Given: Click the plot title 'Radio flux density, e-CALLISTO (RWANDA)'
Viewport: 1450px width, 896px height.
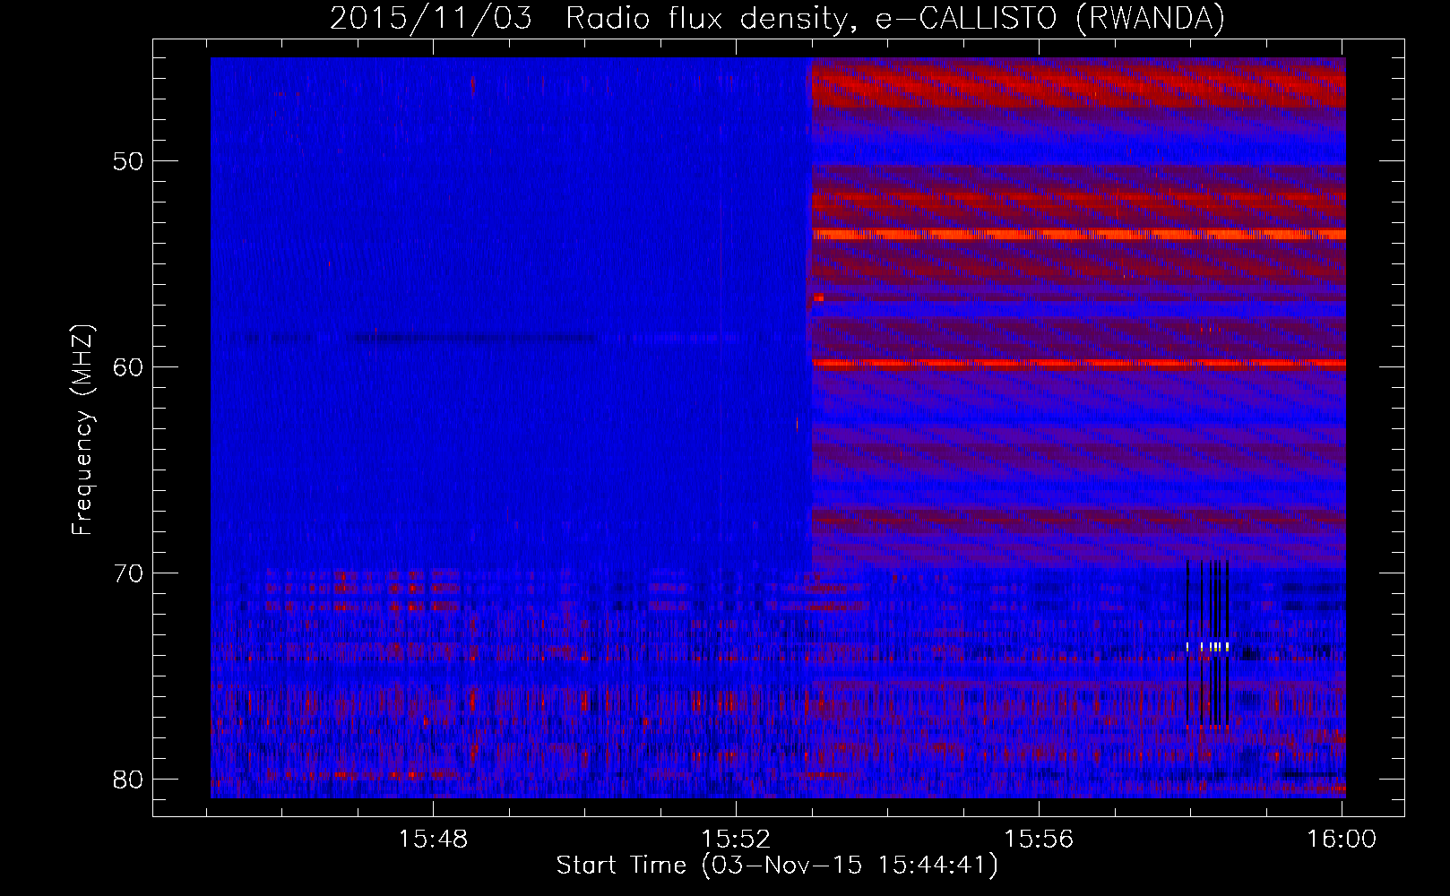Looking at the screenshot, I should 894,19.
